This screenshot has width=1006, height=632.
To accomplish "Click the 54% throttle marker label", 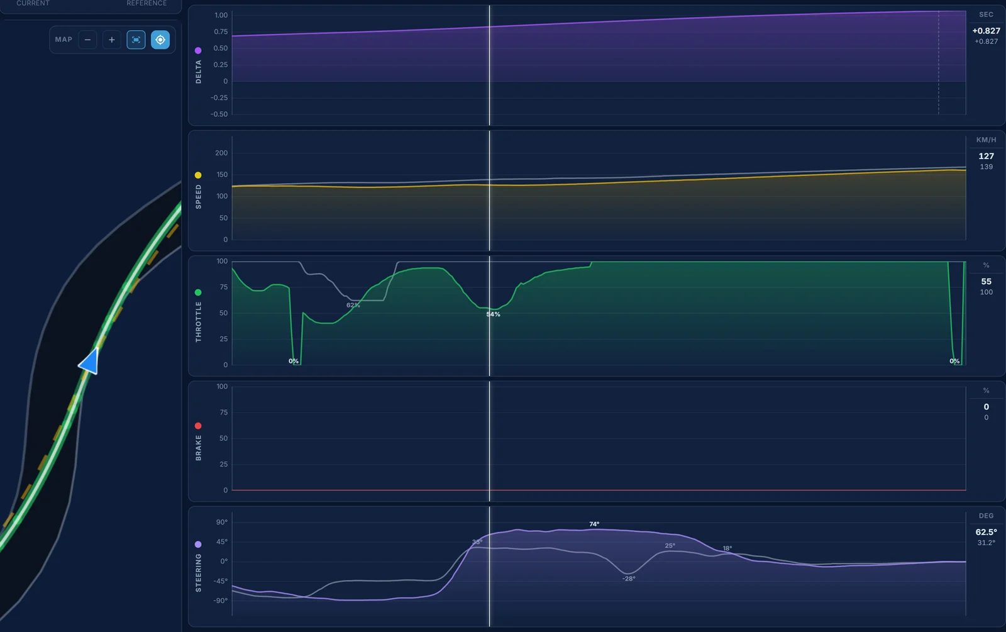I will [x=494, y=314].
